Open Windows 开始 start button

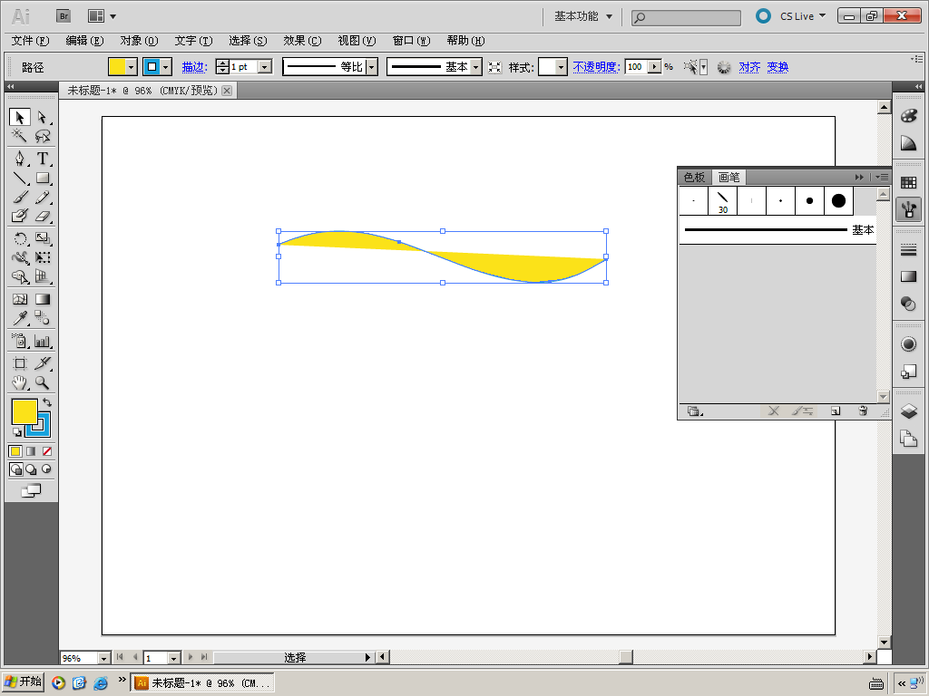click(x=23, y=681)
